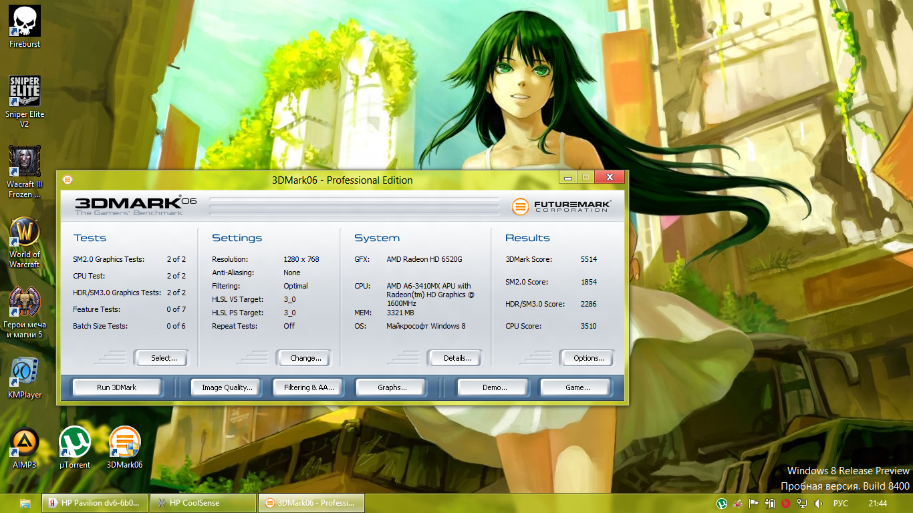Click the Repeat Tests Off value
913x513 pixels.
(x=289, y=326)
